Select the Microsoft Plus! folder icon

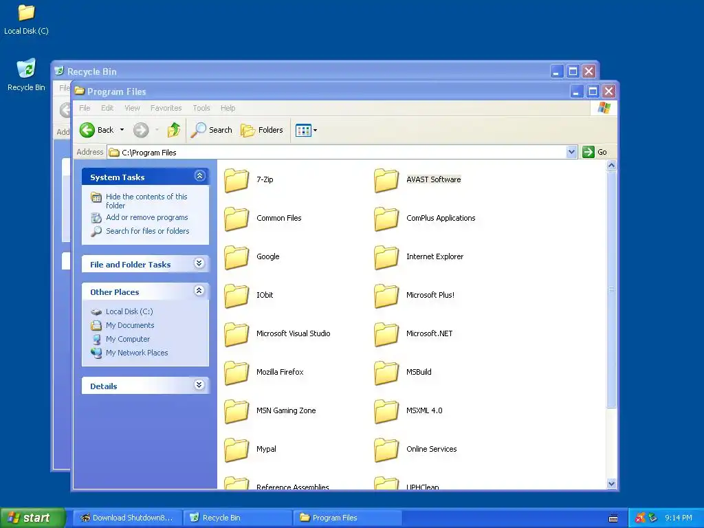point(386,296)
